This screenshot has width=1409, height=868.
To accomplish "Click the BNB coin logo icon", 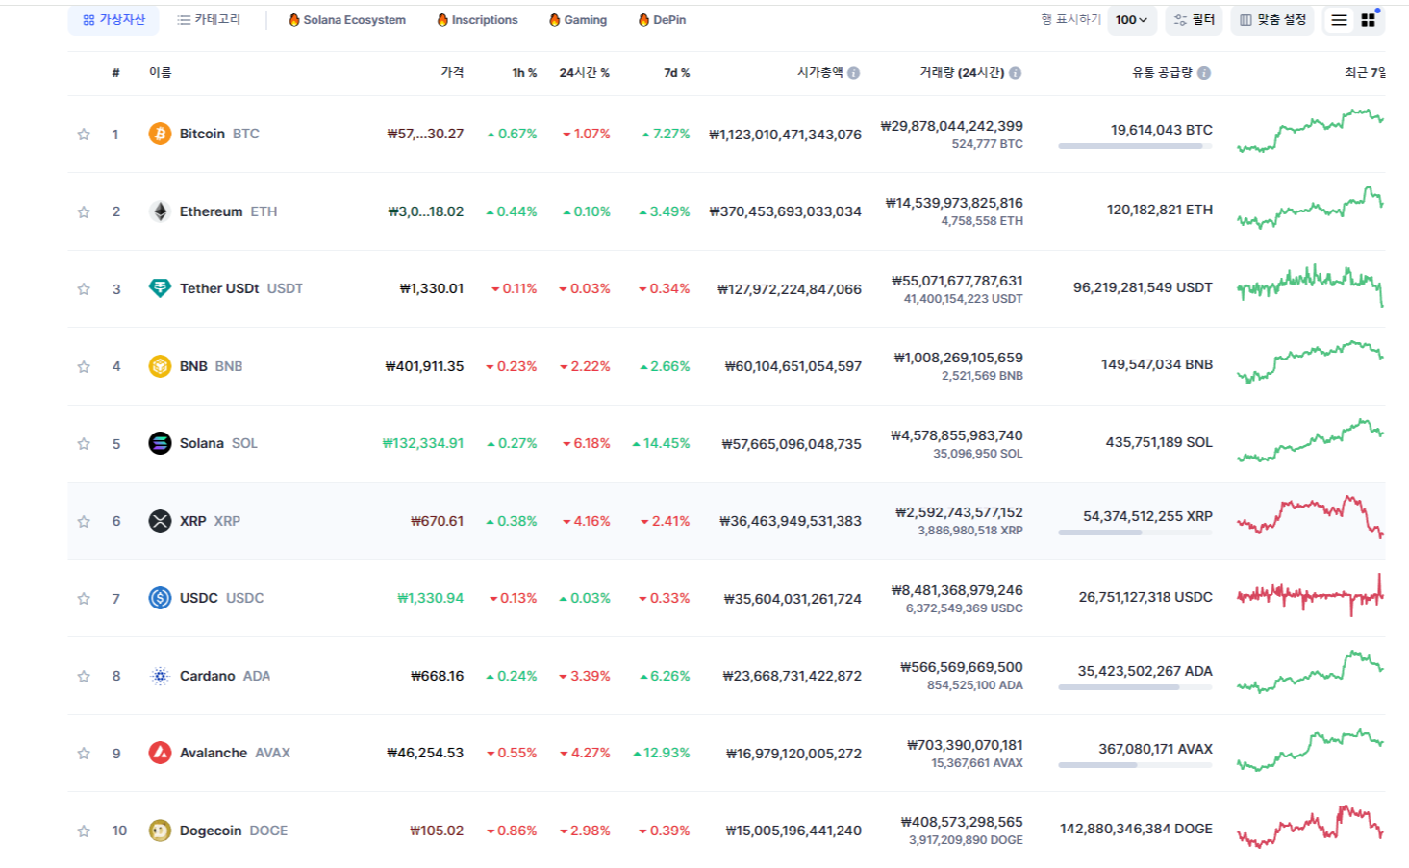I will click(160, 366).
